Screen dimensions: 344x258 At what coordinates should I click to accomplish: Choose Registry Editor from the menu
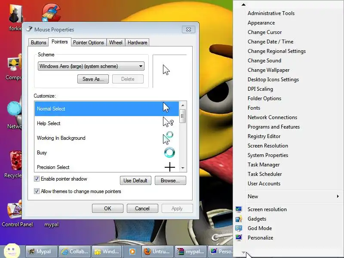tap(264, 136)
